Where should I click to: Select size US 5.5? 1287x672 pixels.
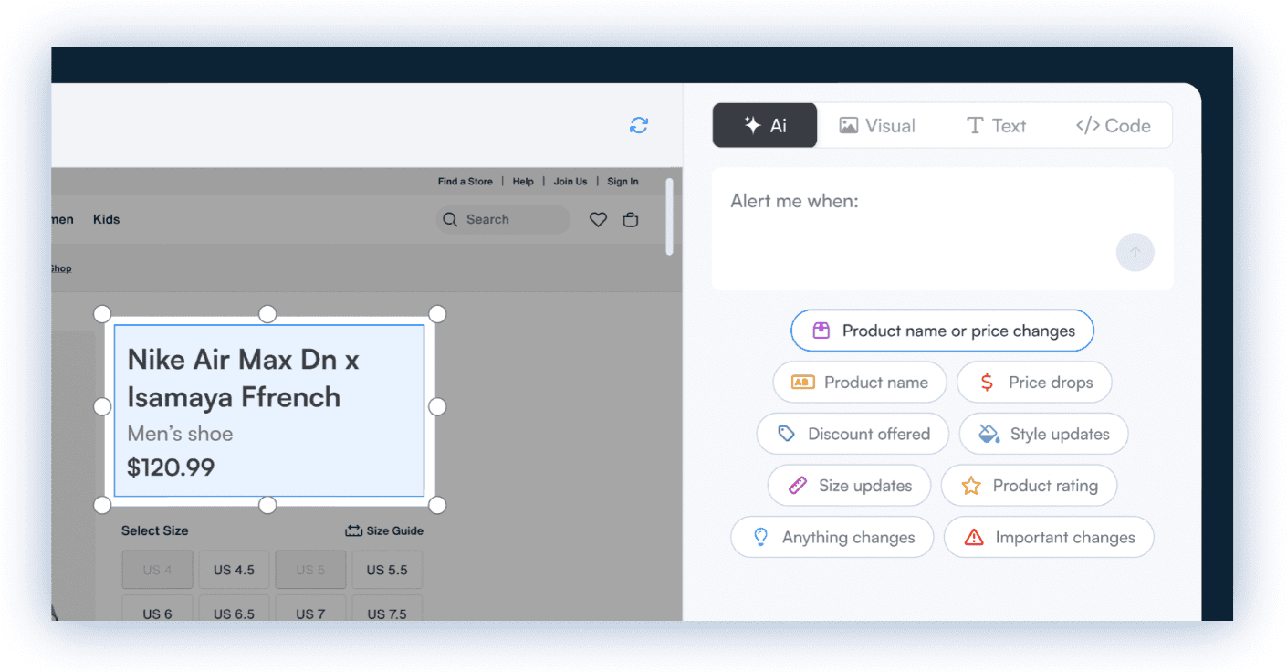[x=387, y=570]
